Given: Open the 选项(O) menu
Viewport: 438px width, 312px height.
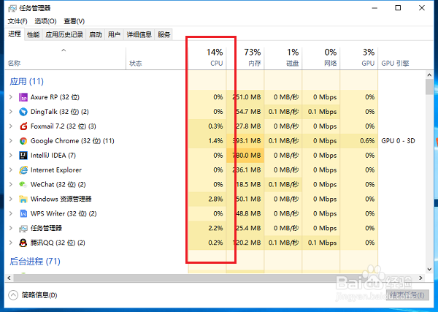Looking at the screenshot, I should coord(45,21).
